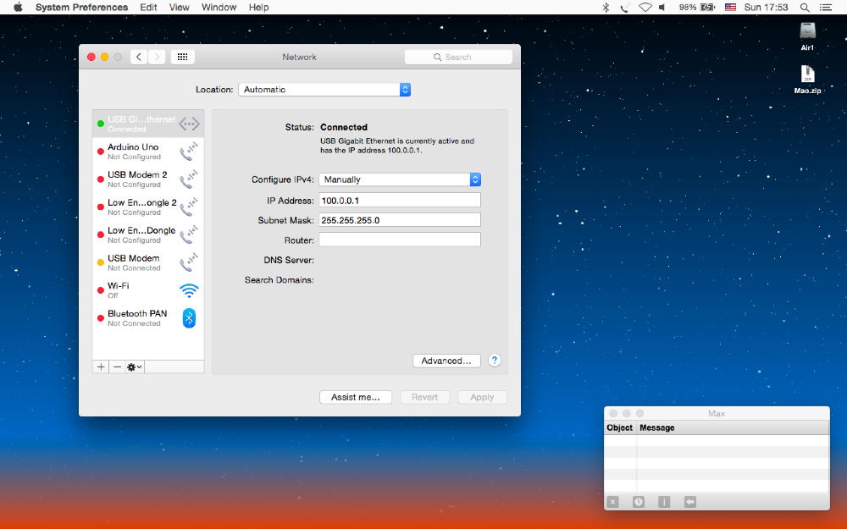This screenshot has width=847, height=529.
Task: Remove selected service with minus button
Action: [x=118, y=366]
